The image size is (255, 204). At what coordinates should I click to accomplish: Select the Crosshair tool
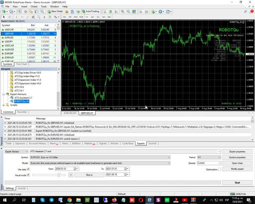(10, 17)
